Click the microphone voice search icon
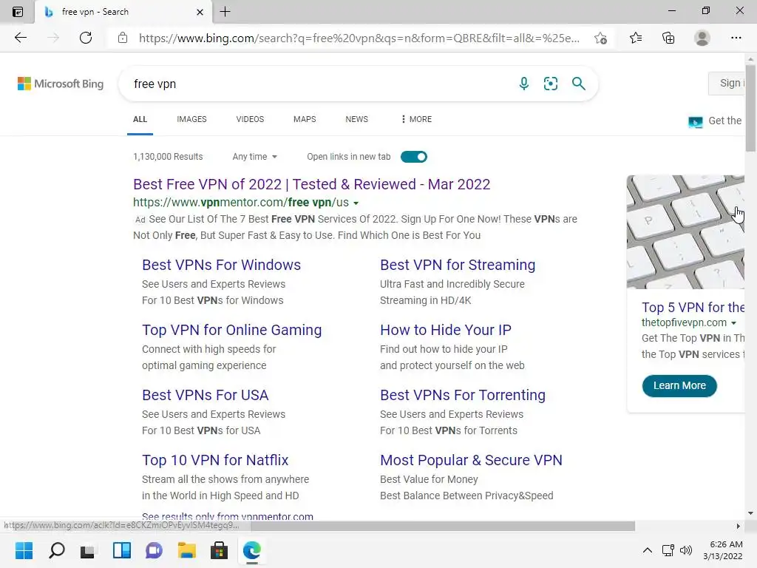 [524, 84]
